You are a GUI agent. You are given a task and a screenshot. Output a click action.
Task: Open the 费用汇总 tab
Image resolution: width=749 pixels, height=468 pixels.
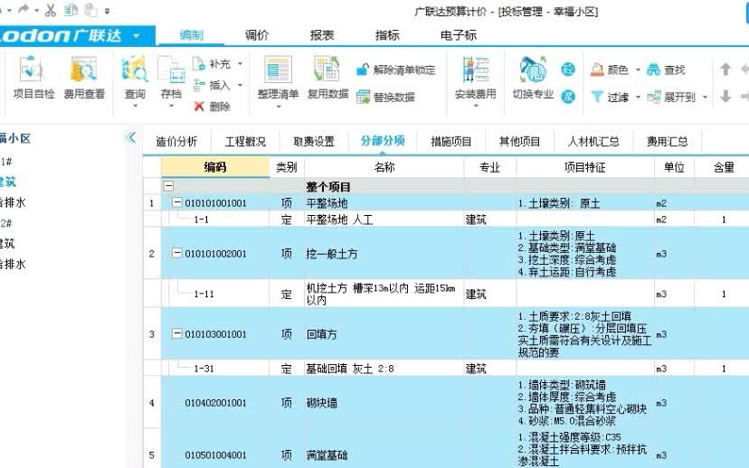click(x=668, y=141)
